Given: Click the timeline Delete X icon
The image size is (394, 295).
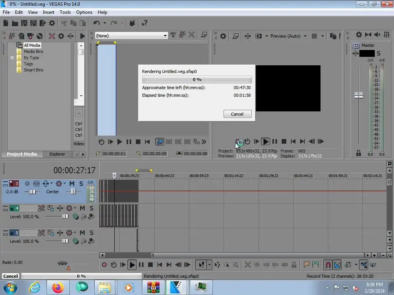Looking at the screenshot, I should tap(247, 265).
